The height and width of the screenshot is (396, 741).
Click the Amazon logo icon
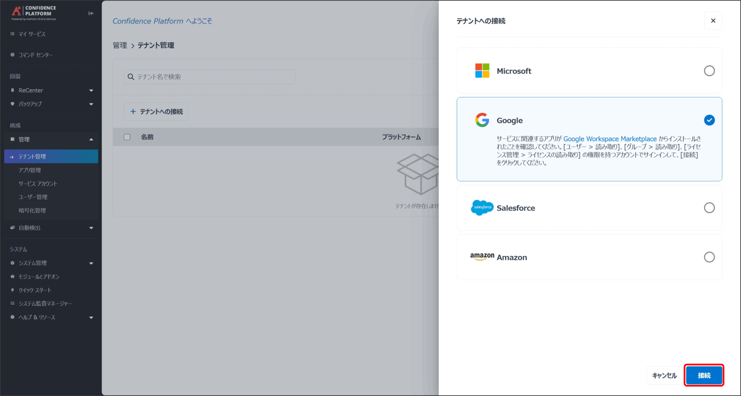point(482,256)
